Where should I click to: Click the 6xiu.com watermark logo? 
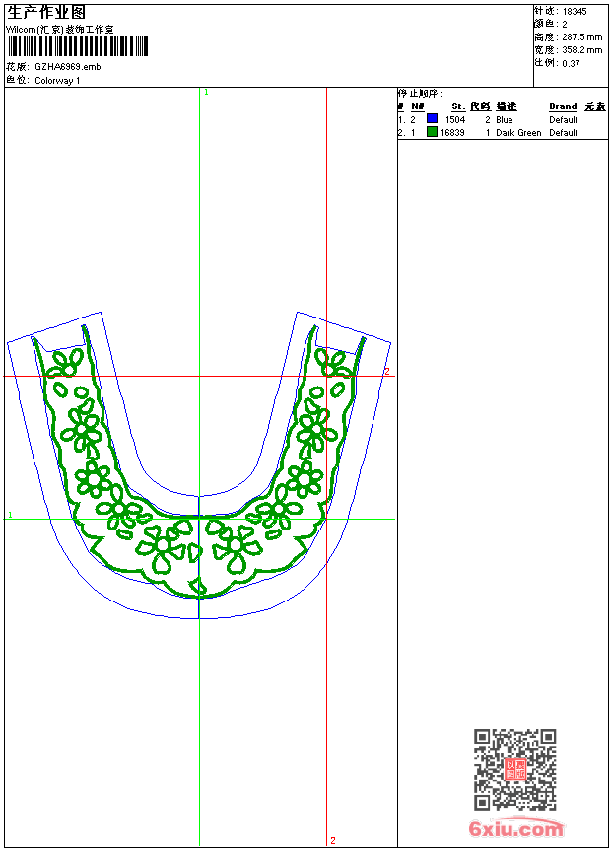[x=516, y=830]
